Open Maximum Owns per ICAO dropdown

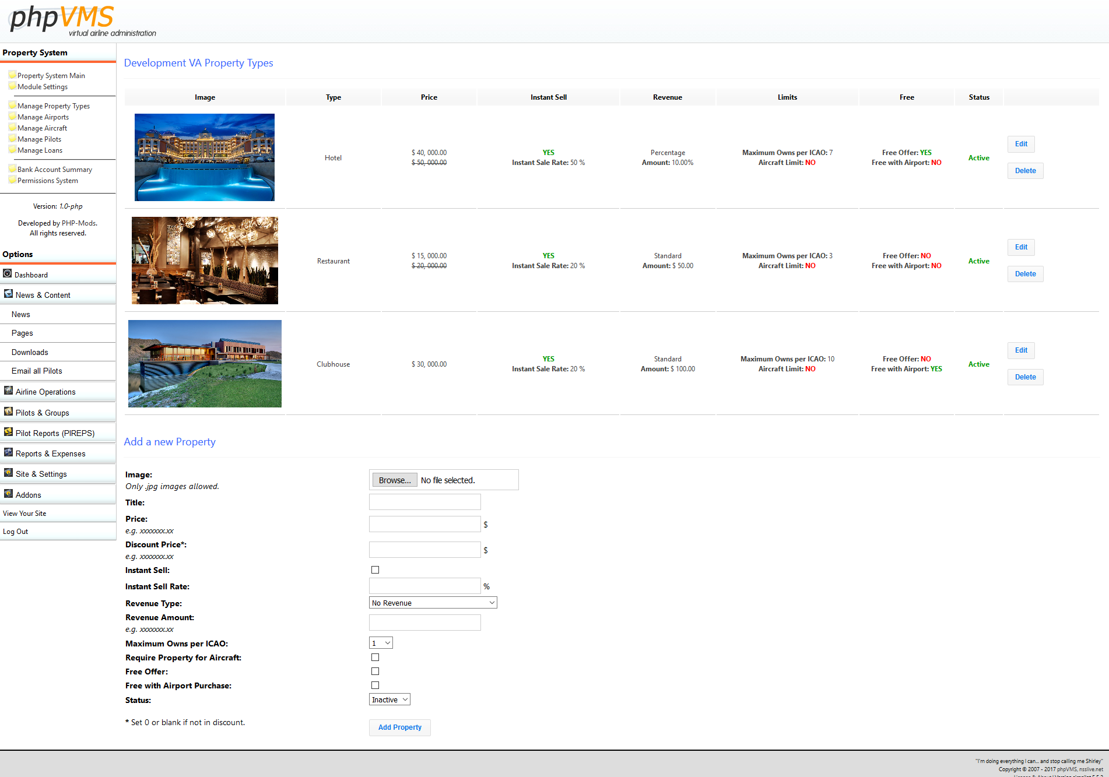coord(381,643)
